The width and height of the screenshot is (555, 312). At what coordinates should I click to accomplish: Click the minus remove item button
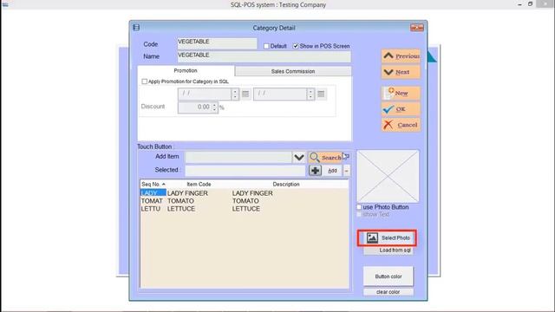[347, 171]
